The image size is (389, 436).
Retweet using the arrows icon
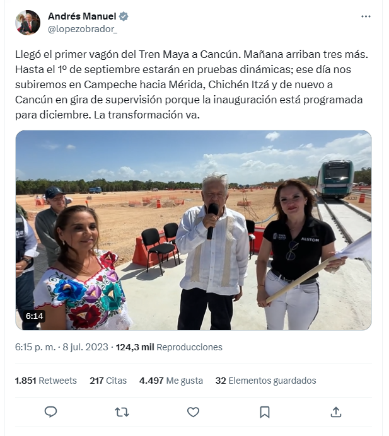coord(122,412)
